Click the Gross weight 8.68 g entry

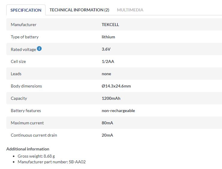click(36, 156)
